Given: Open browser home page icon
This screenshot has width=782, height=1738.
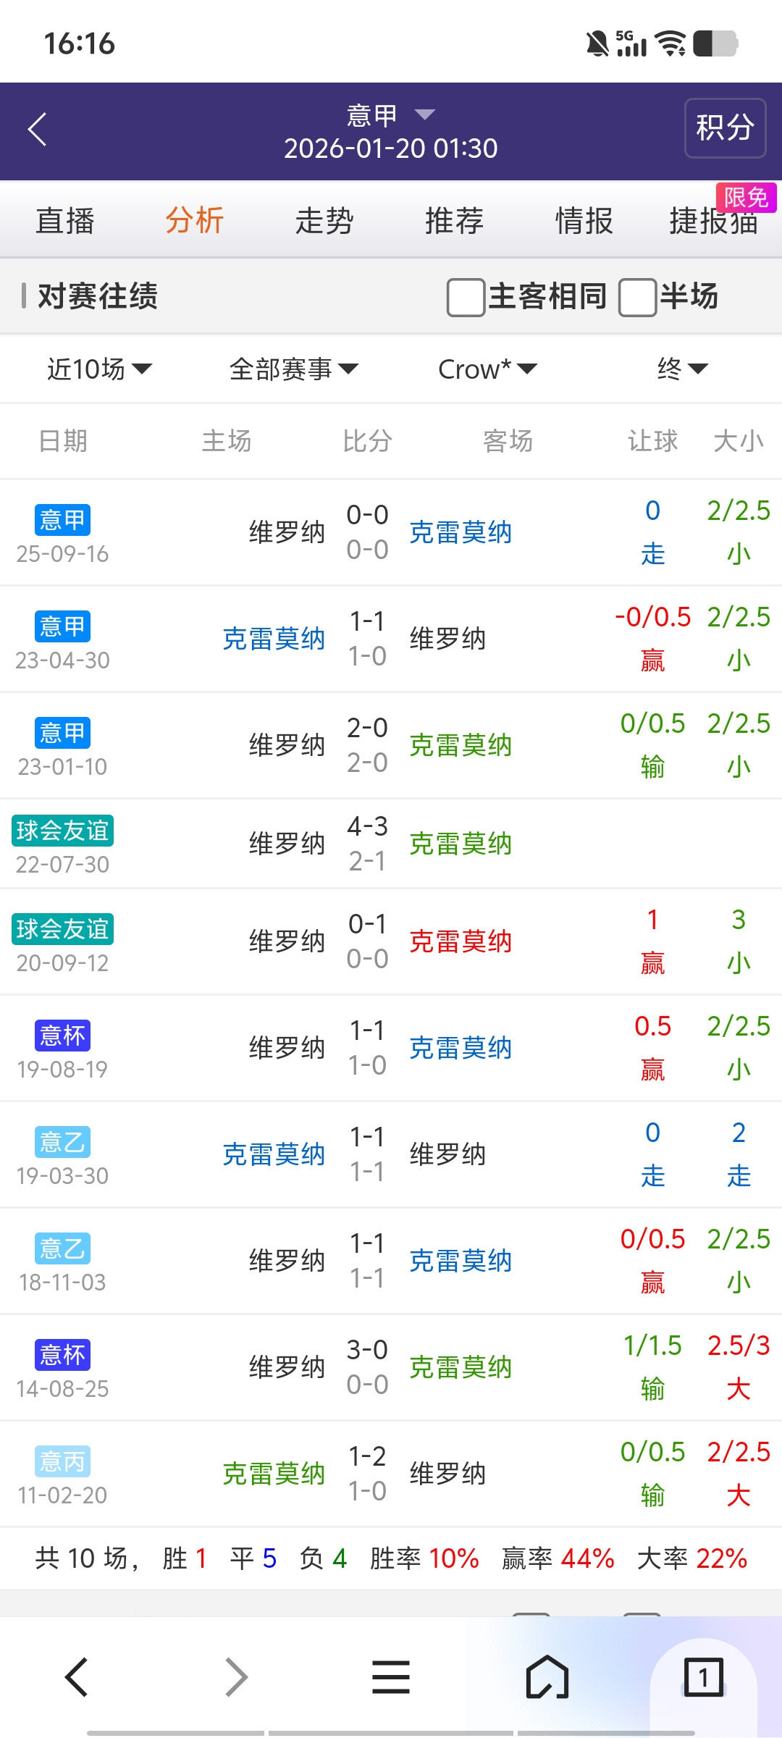Looking at the screenshot, I should click(x=547, y=1677).
